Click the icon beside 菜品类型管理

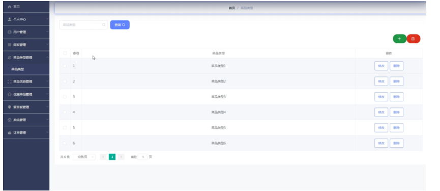(x=10, y=58)
